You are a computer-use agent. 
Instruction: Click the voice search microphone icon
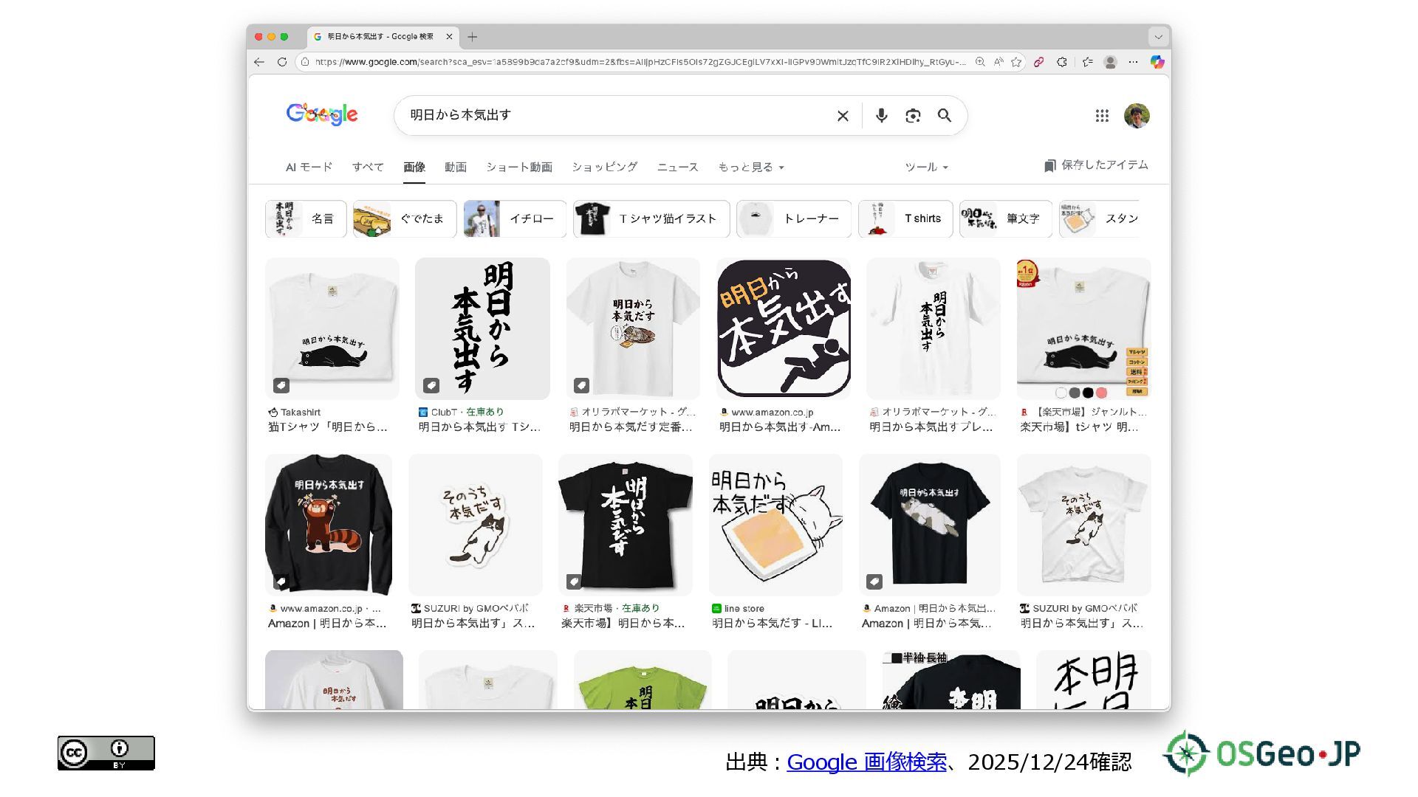pos(881,116)
